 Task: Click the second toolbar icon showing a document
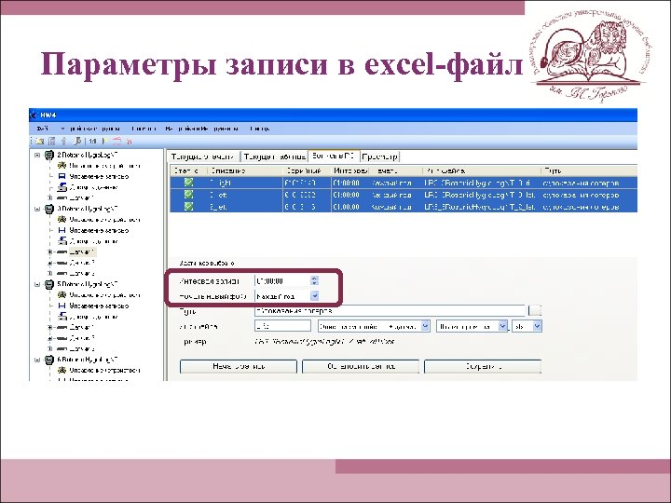click(x=52, y=142)
